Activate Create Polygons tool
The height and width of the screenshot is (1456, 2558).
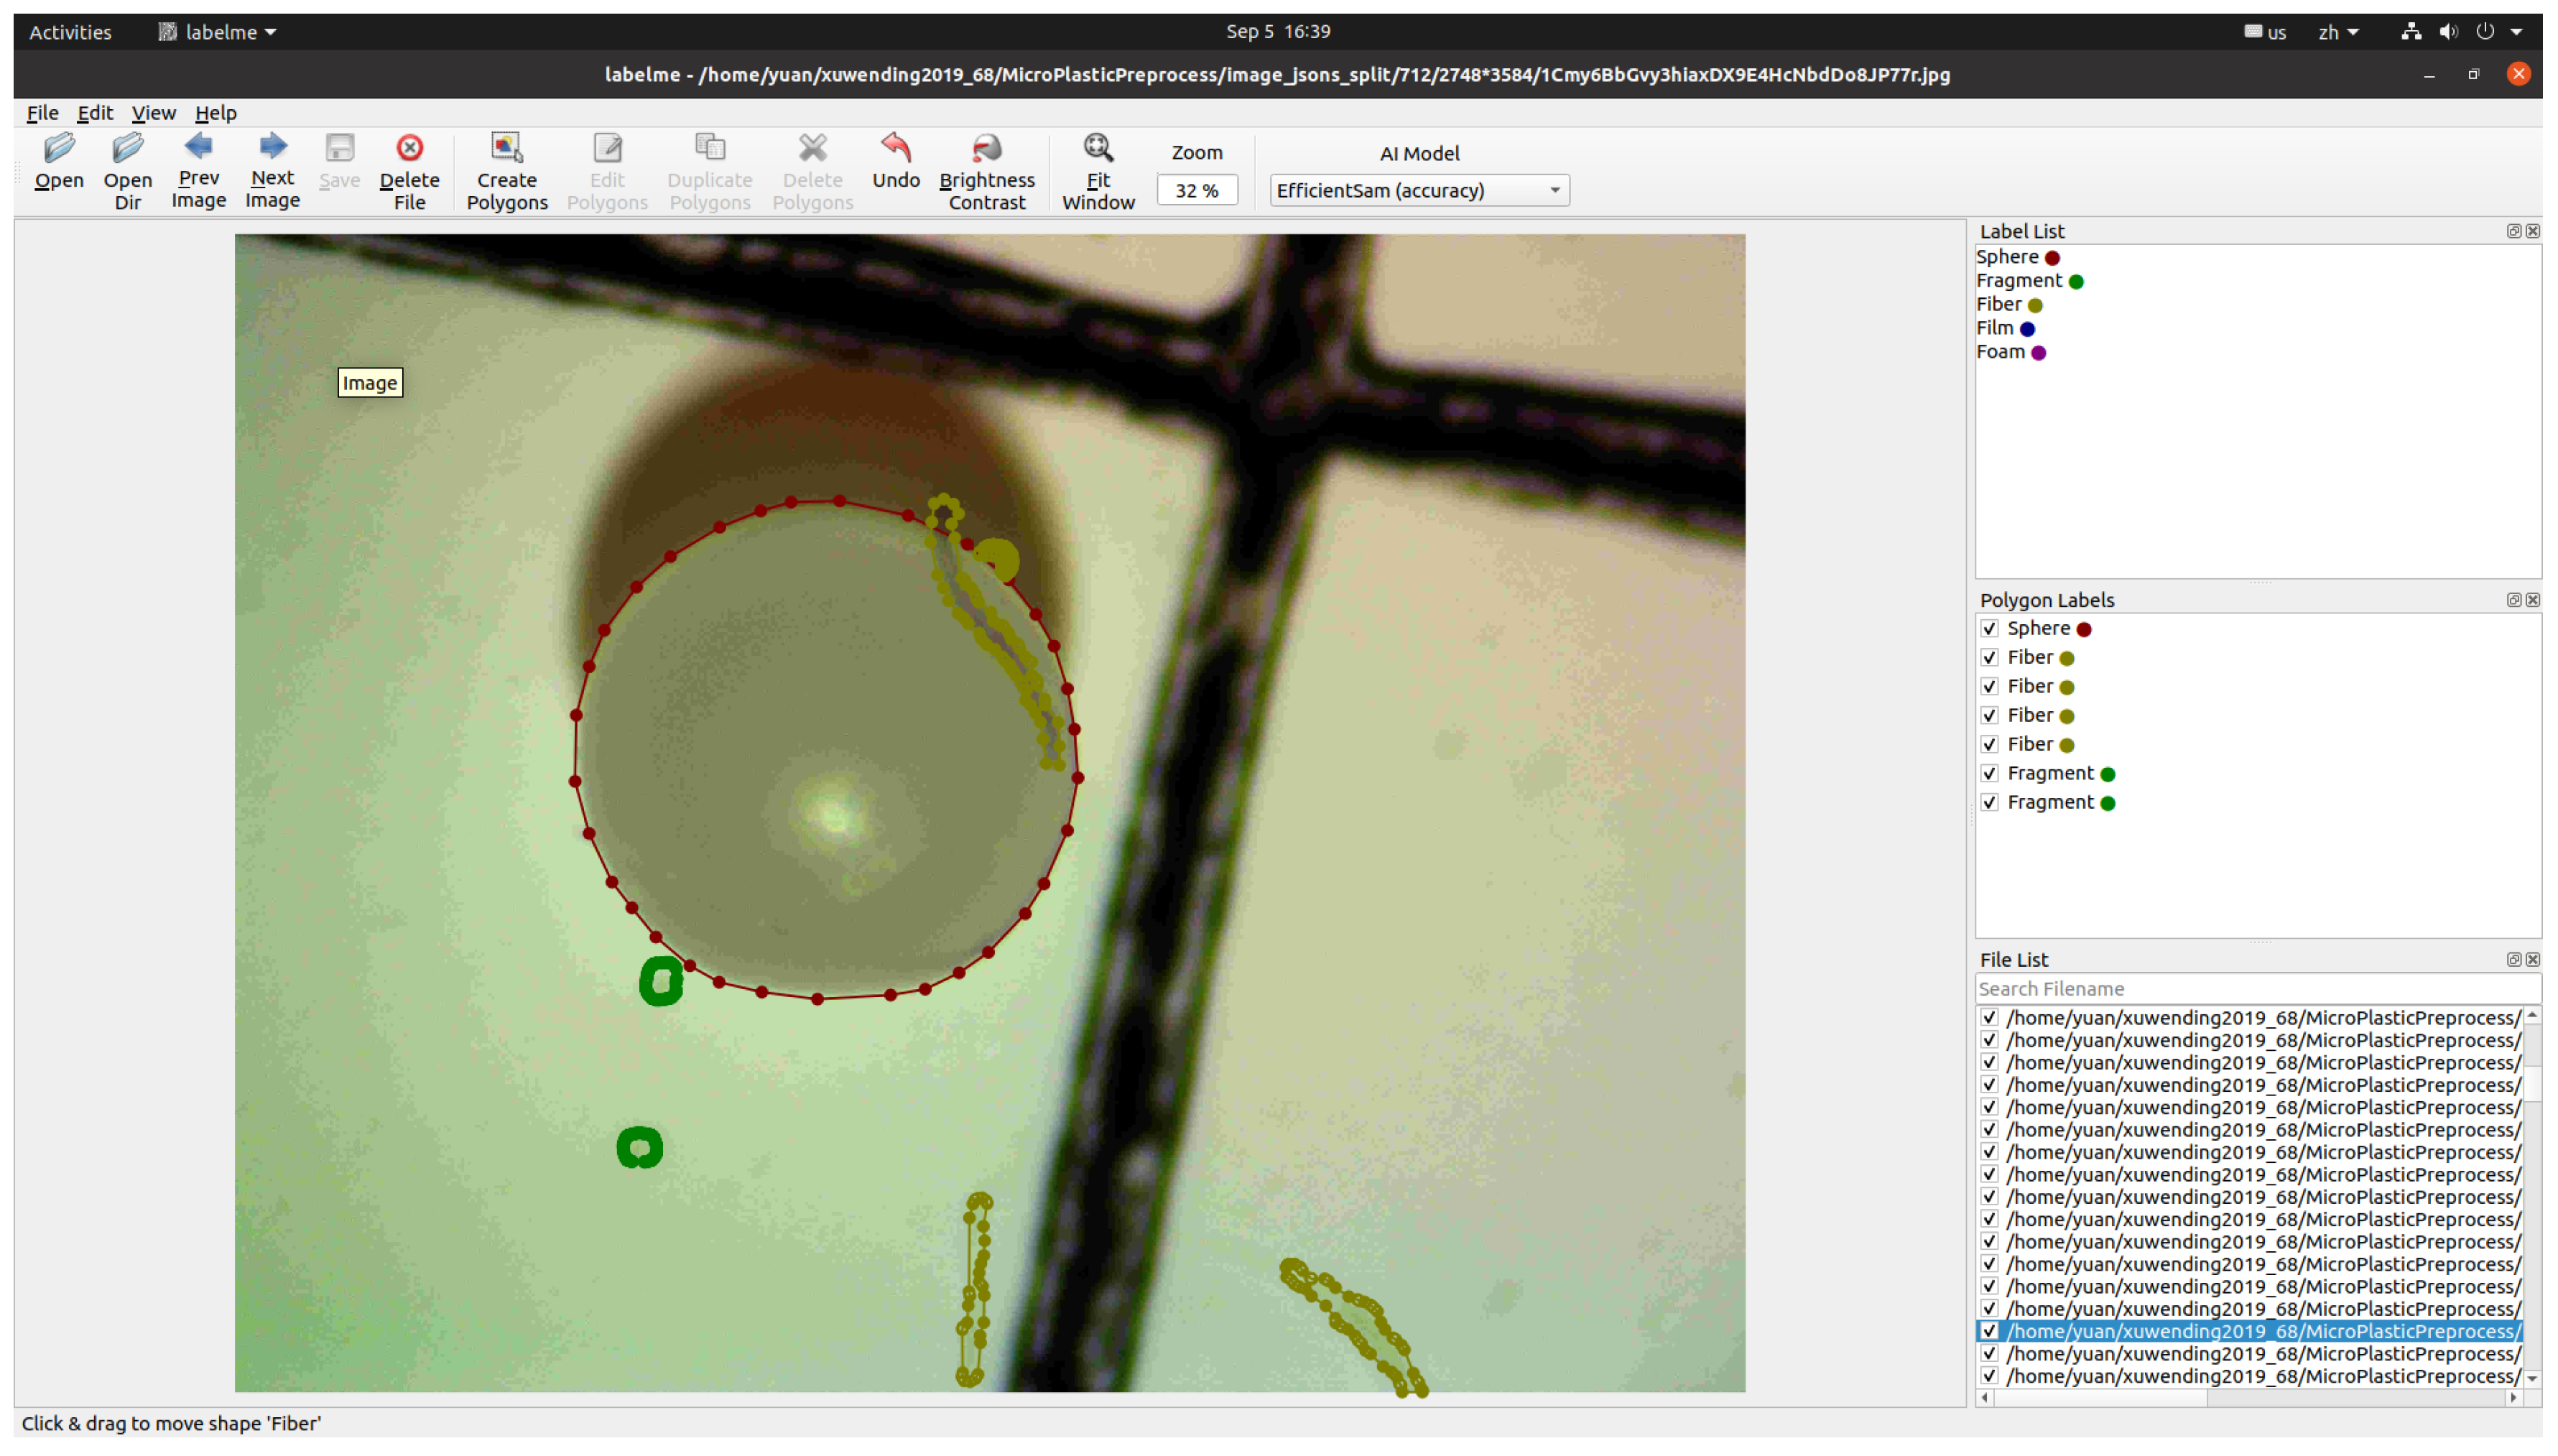pyautogui.click(x=506, y=149)
